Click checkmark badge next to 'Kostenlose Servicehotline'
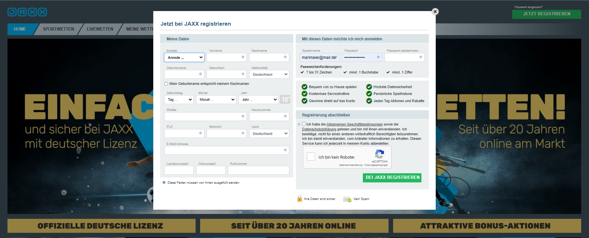 pyautogui.click(x=305, y=94)
